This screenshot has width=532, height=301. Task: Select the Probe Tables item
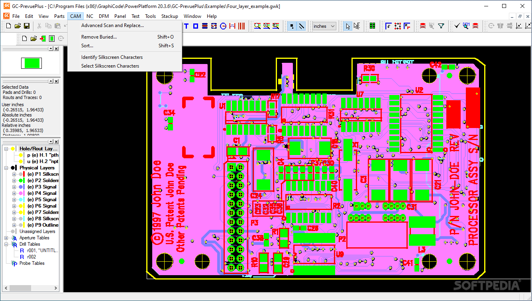pyautogui.click(x=32, y=263)
